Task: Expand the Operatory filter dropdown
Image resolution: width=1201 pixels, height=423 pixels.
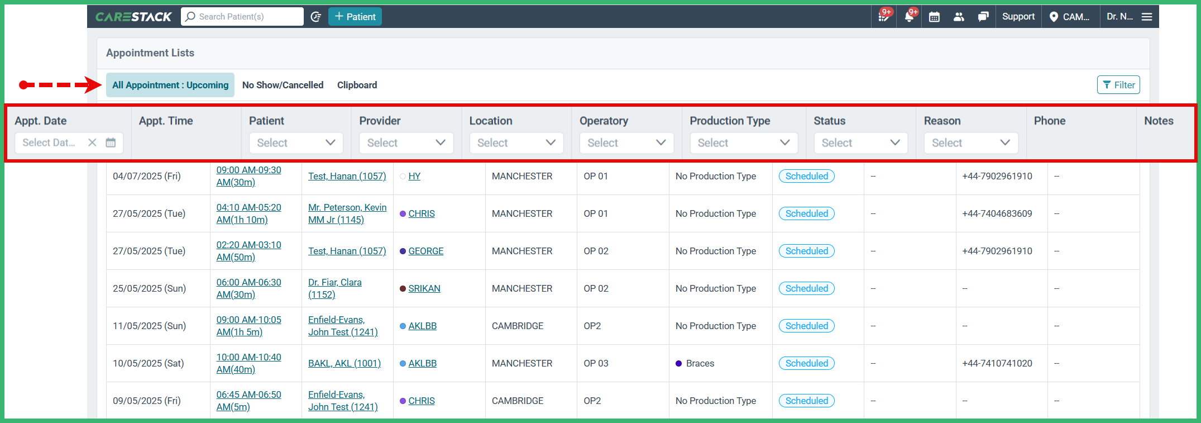Action: [x=626, y=142]
